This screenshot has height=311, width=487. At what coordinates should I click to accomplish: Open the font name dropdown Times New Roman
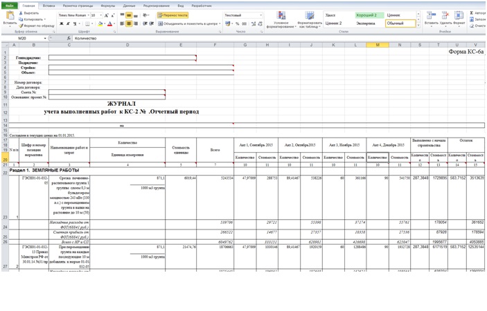click(x=88, y=15)
